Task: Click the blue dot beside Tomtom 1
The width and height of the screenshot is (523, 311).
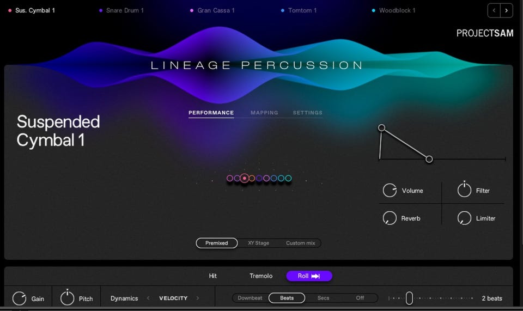Action: click(283, 10)
